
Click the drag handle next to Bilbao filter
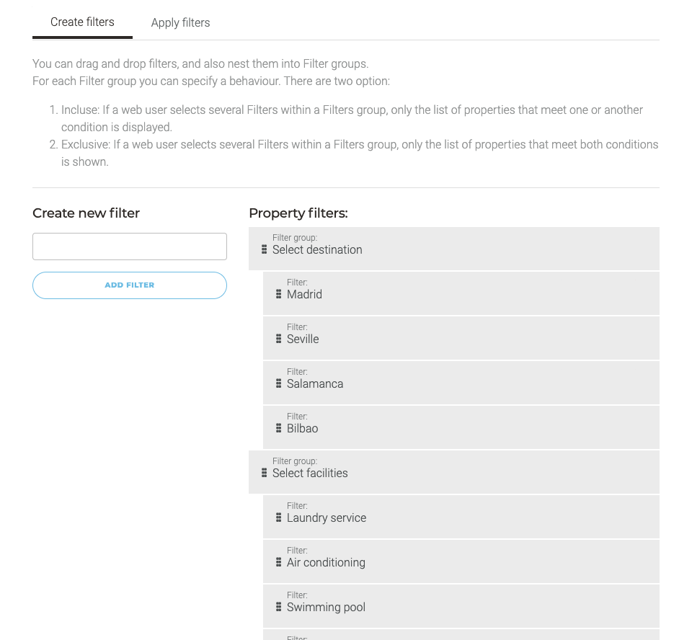point(279,427)
